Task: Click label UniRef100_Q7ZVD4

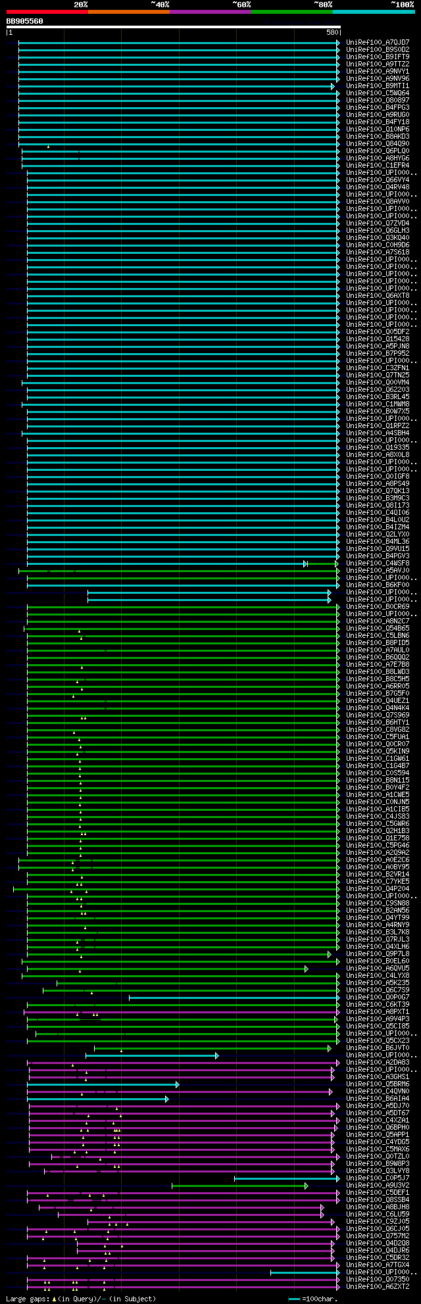Action: click(x=378, y=224)
